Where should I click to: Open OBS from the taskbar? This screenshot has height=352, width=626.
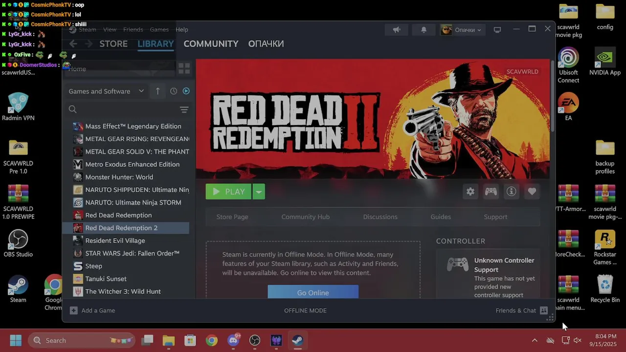(x=255, y=340)
